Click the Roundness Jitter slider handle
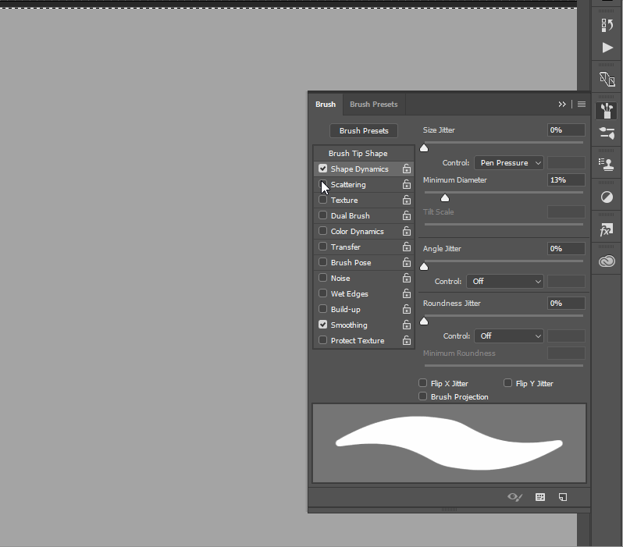The image size is (623, 547). [x=424, y=321]
